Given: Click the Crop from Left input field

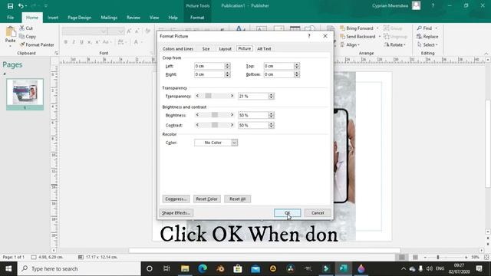Looking at the screenshot, I should click(209, 66).
